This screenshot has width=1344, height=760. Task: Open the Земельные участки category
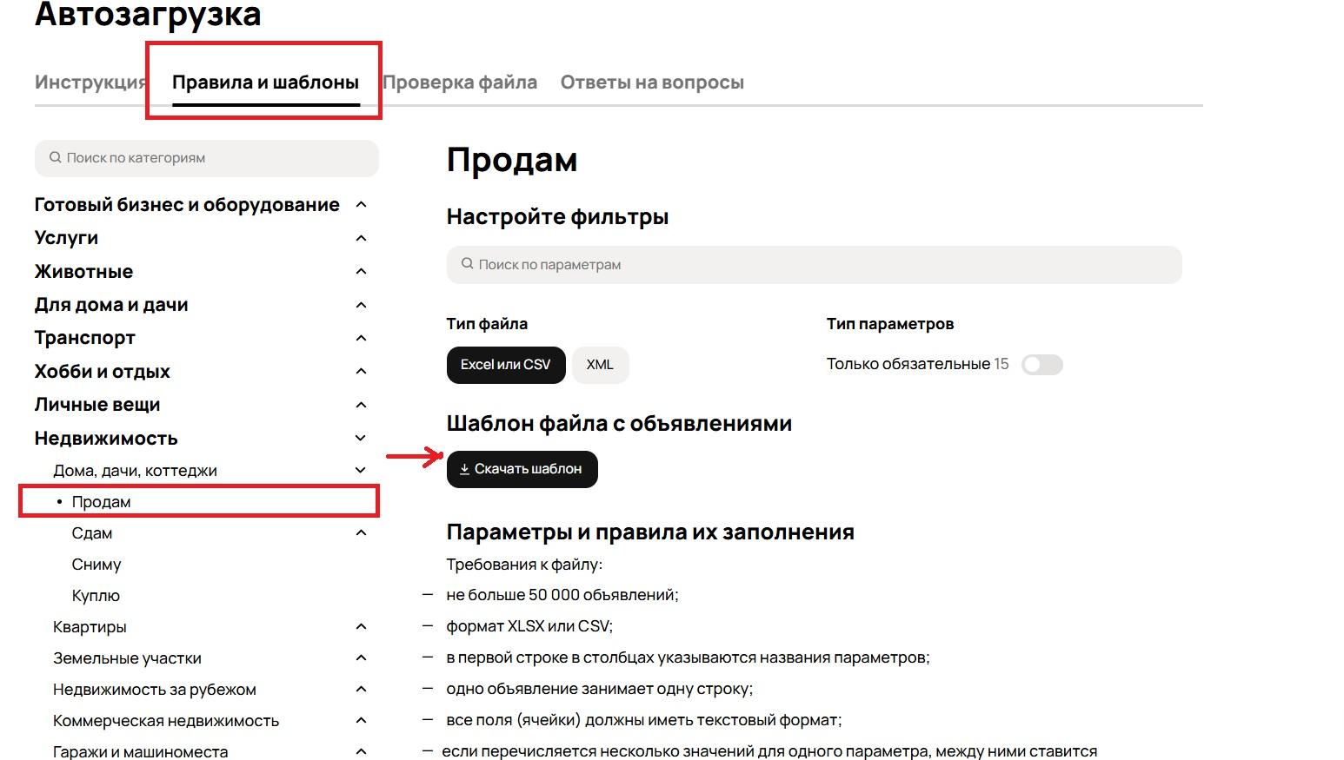tap(127, 658)
